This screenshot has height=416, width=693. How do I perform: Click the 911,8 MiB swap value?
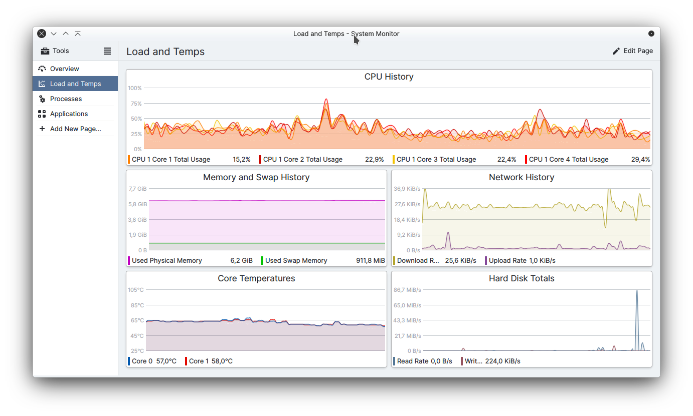click(x=371, y=260)
